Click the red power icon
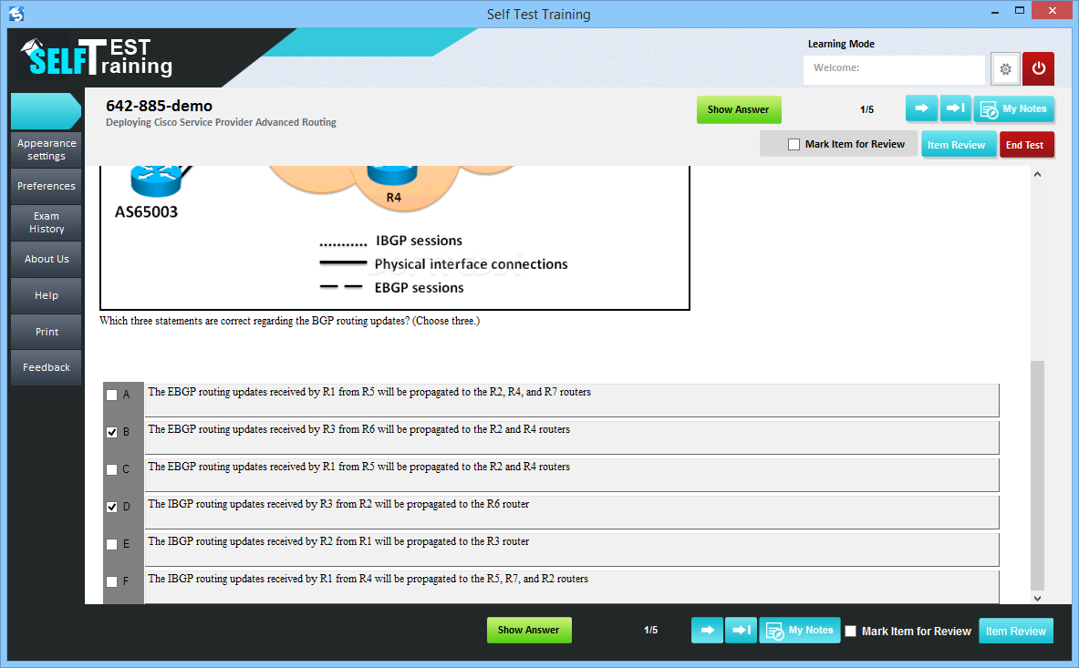Viewport: 1079px width, 668px height. [x=1038, y=68]
